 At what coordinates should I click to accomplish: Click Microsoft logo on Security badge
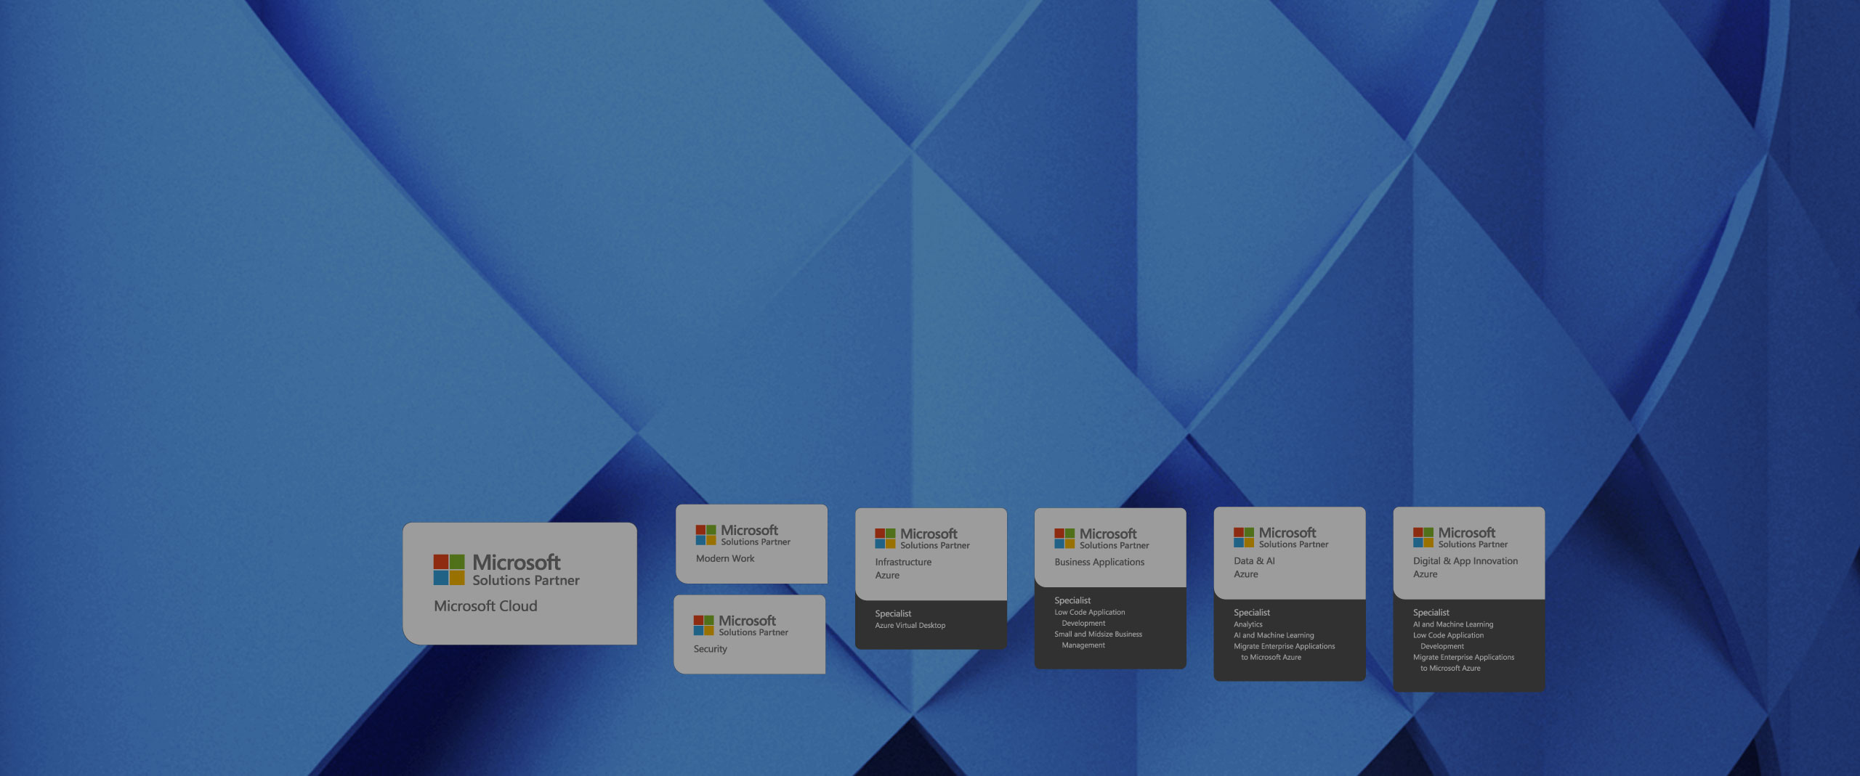703,625
